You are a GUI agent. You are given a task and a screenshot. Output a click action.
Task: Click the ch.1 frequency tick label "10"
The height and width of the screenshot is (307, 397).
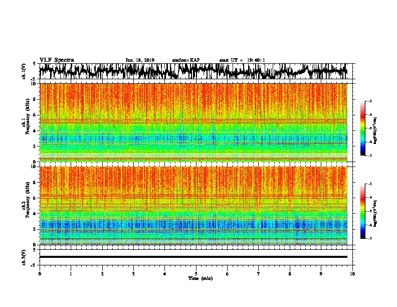tap(34, 84)
